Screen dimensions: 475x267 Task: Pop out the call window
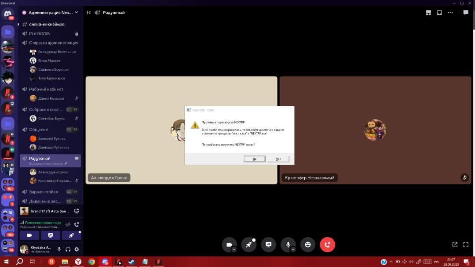tap(455, 245)
